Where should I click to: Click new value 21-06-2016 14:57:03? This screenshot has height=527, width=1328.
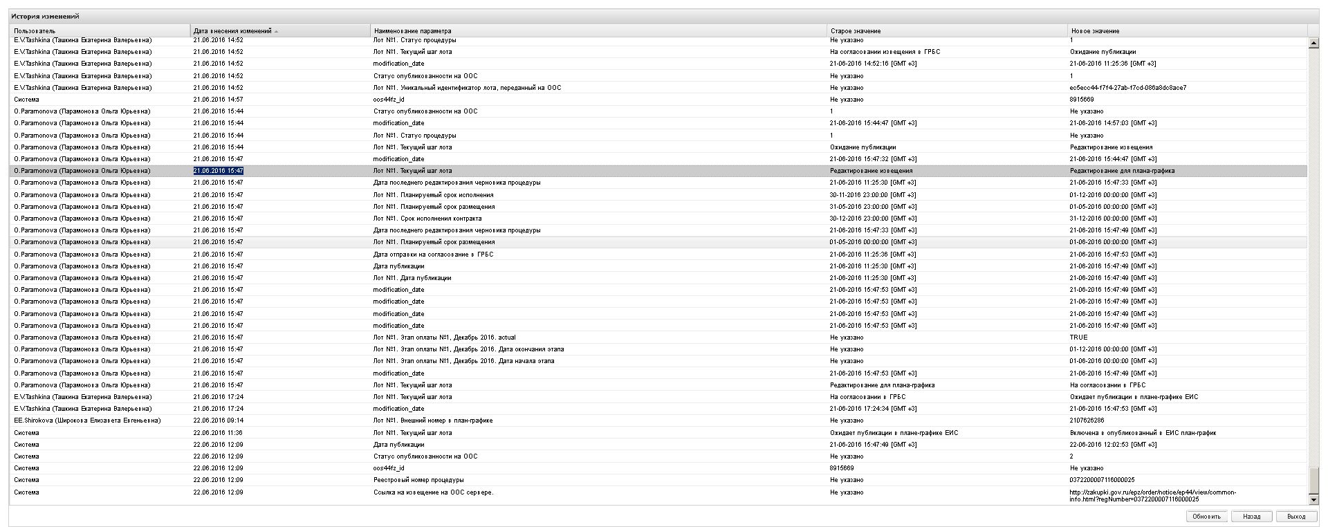tap(1113, 123)
